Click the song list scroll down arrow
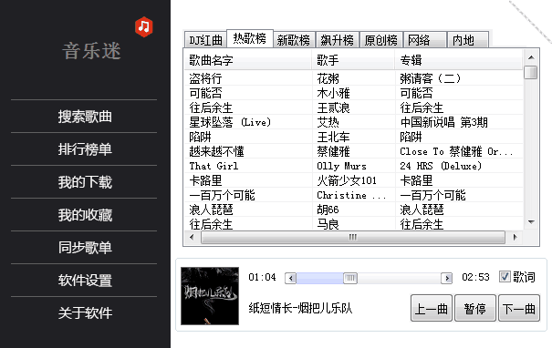552x348 pixels. (531, 221)
